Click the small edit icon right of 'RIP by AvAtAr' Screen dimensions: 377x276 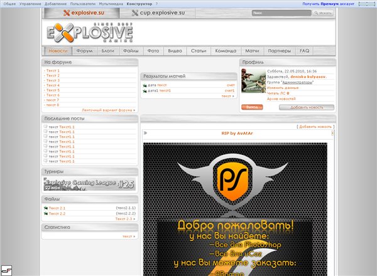(x=332, y=133)
